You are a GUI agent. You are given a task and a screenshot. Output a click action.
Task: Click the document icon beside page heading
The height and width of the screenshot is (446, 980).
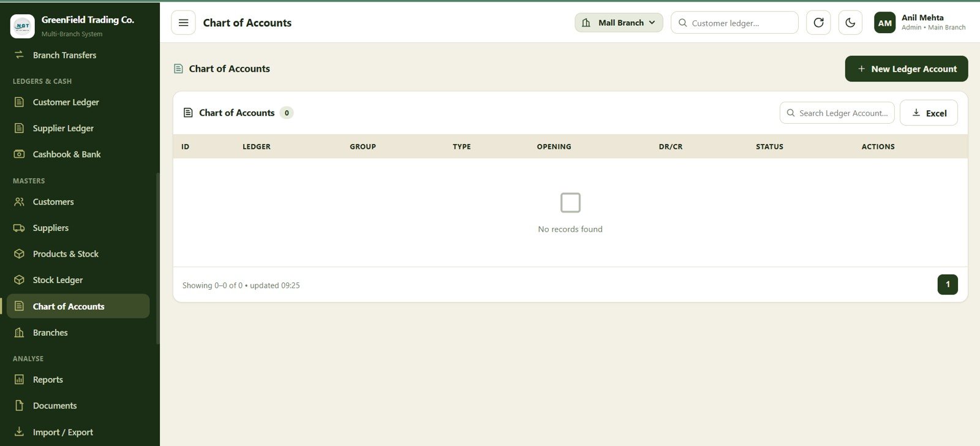pos(178,69)
